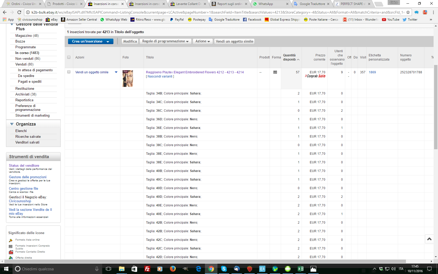The width and height of the screenshot is (438, 274).
Task: Open the Centro gestione file link
Action: [x=23, y=188]
